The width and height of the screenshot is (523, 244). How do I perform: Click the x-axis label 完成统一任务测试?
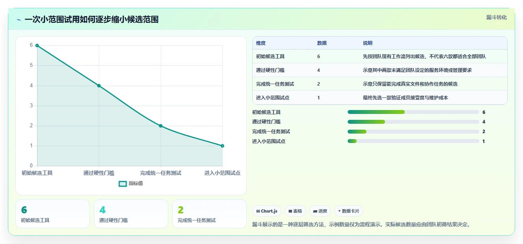(161, 173)
